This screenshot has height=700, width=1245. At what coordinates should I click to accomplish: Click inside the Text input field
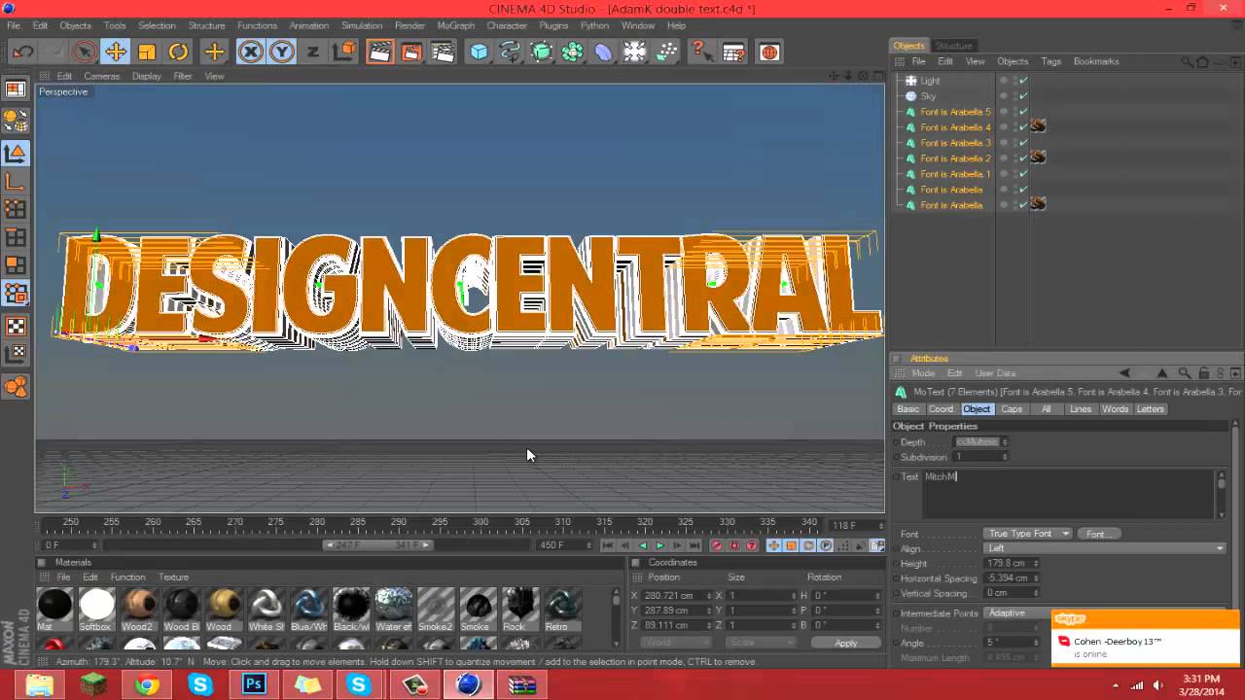pyautogui.click(x=1069, y=495)
